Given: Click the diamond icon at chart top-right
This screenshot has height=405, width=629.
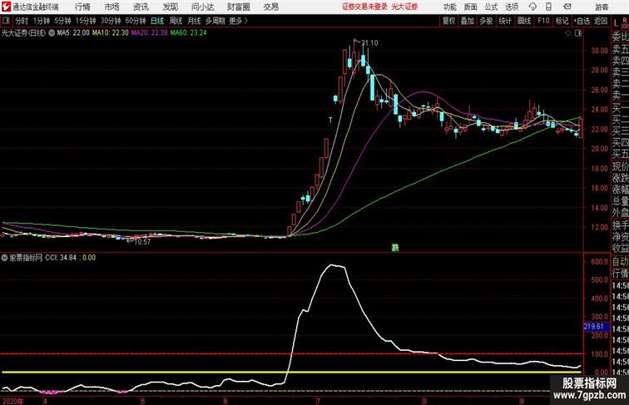Looking at the screenshot, I should [568, 33].
